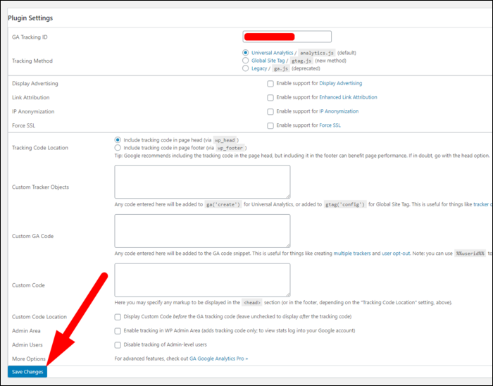Viewport: 493px width, 386px height.
Task: Check Disable tracking of Admin-level users
Action: (118, 345)
